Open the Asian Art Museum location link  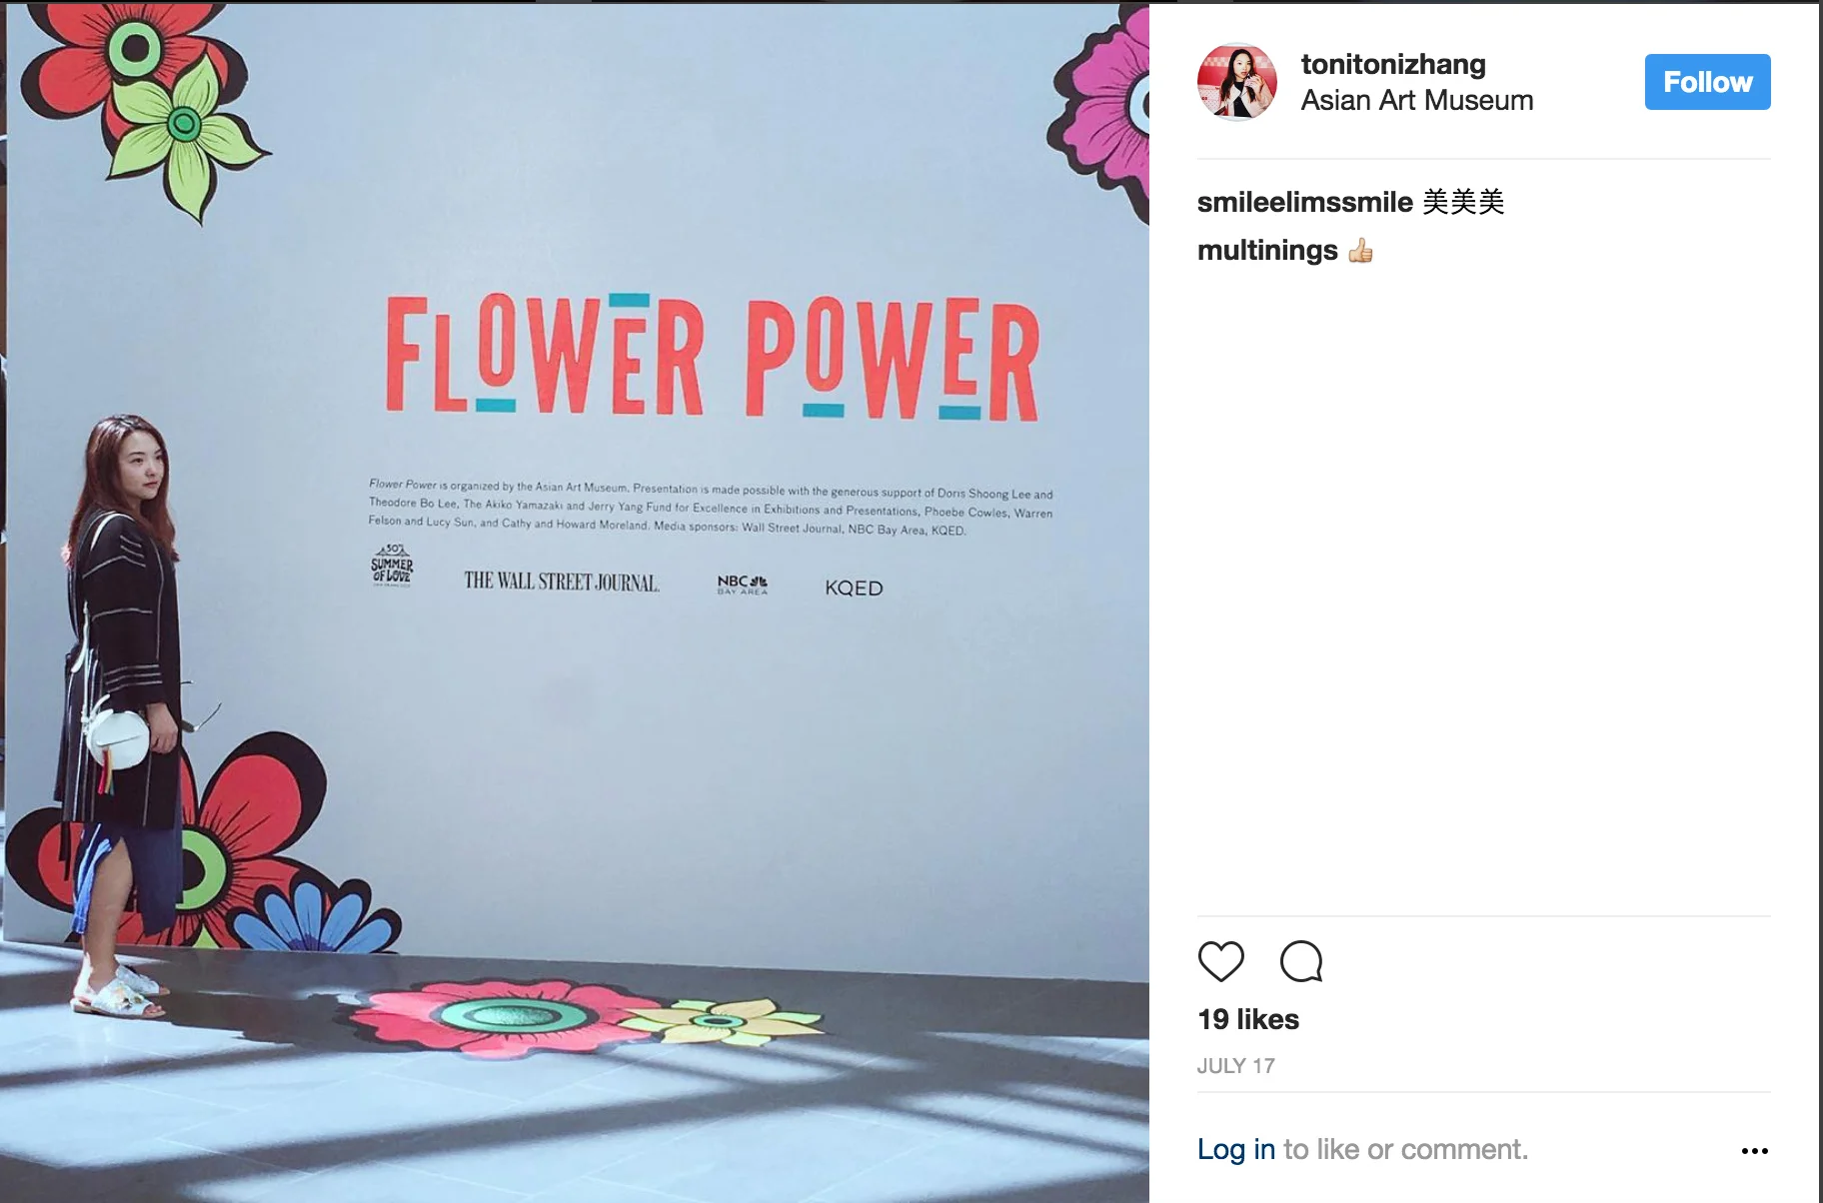pyautogui.click(x=1416, y=100)
